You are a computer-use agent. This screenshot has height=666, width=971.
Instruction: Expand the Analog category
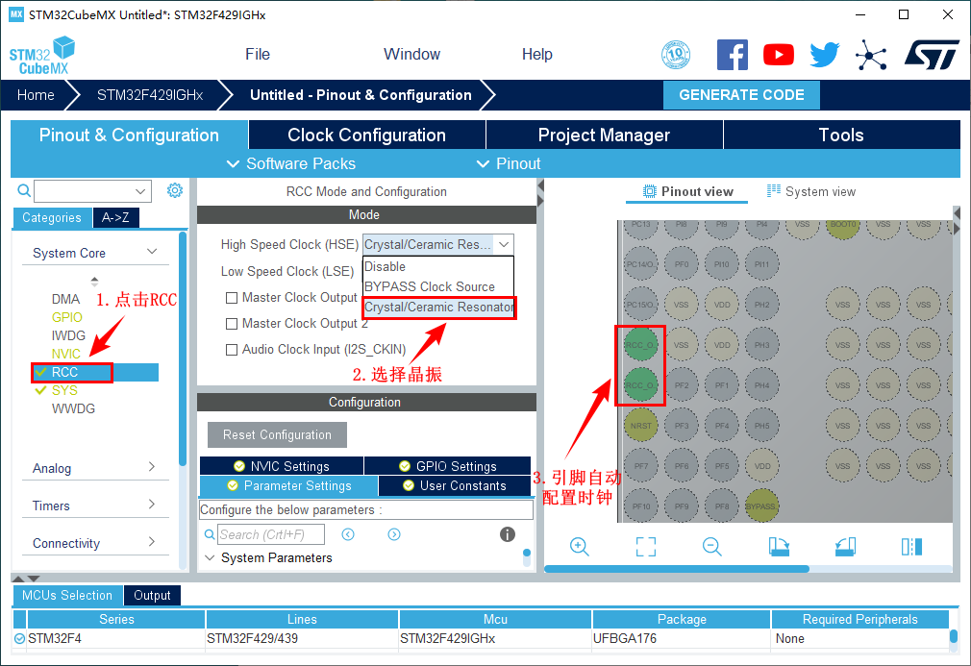coord(94,468)
